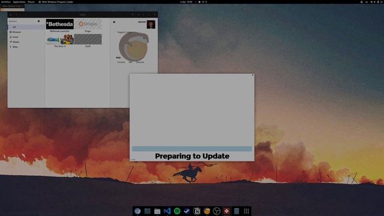Launch Steam from the dock

[187, 211]
